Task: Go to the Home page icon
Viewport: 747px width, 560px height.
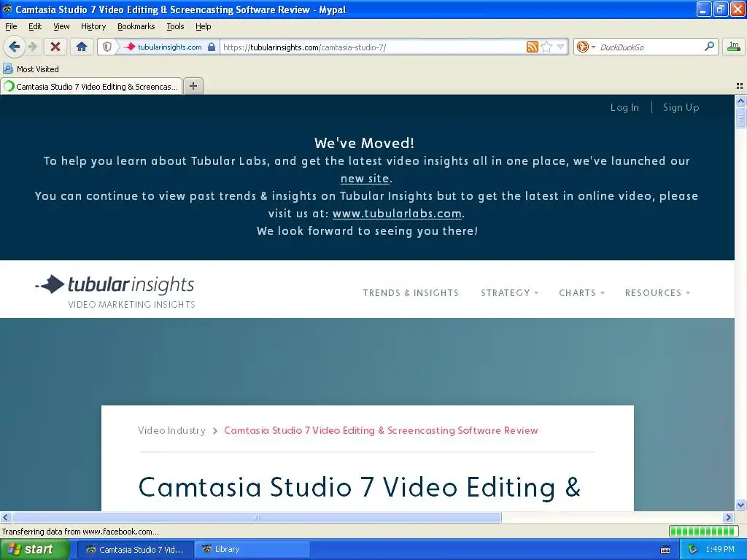Action: 82,47
